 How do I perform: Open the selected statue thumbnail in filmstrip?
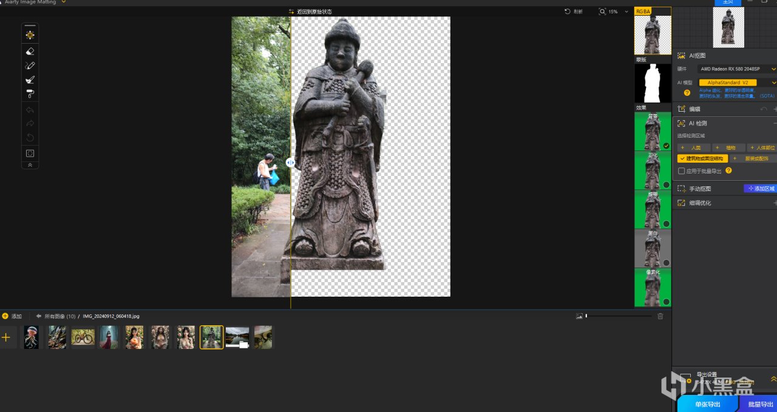[212, 337]
